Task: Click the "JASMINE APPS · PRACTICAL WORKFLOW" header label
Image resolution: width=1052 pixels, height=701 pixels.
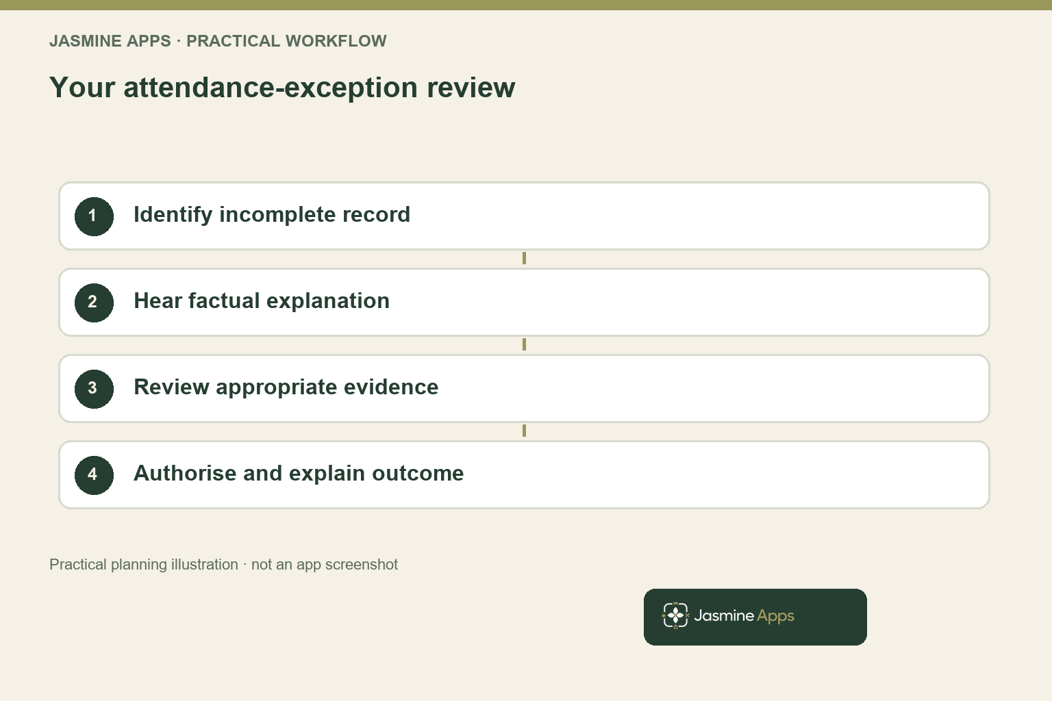Action: coord(218,41)
